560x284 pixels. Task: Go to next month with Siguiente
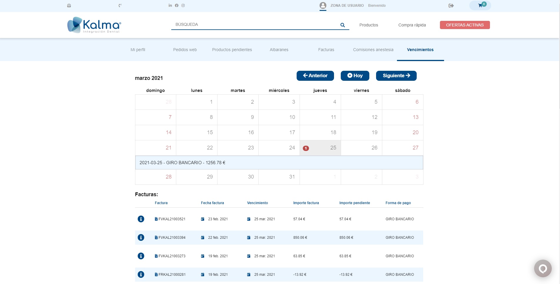pos(396,75)
